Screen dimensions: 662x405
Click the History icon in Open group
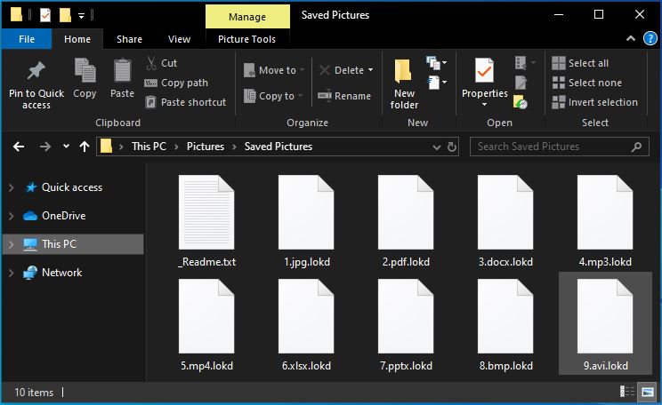point(521,102)
